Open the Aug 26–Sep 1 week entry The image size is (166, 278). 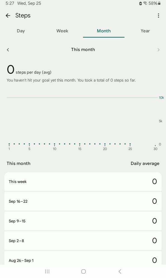point(83,258)
